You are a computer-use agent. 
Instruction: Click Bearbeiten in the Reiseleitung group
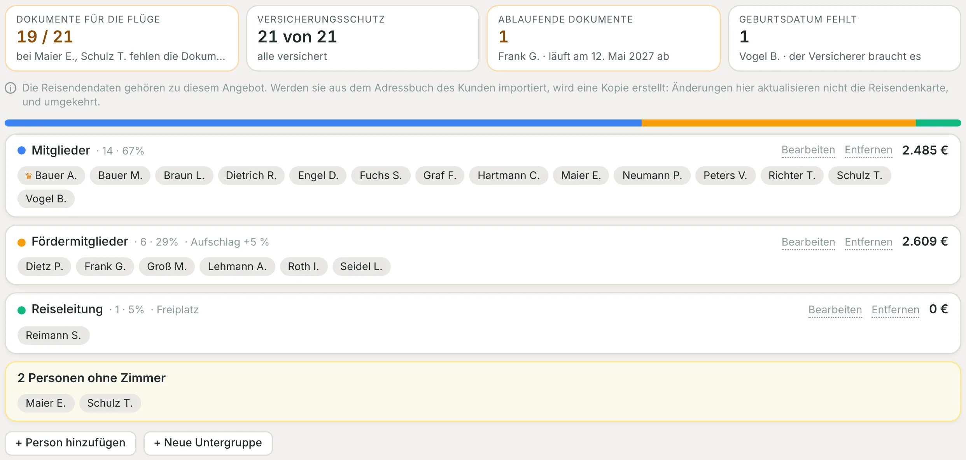pos(835,310)
